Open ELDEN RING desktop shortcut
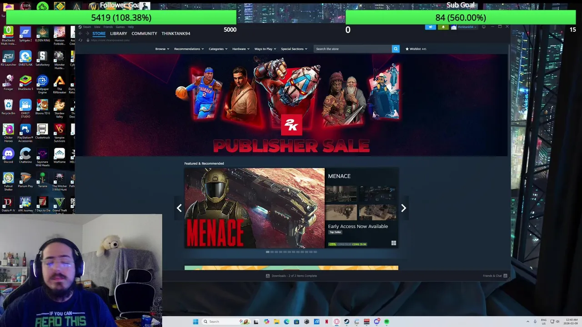Viewport: 582px width, 327px height. click(42, 35)
